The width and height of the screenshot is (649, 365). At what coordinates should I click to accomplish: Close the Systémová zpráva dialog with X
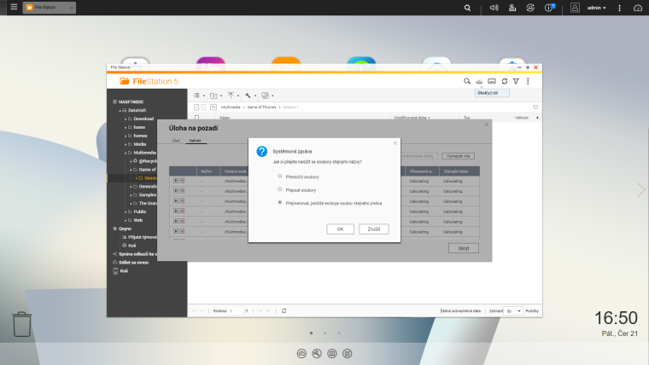pos(395,143)
